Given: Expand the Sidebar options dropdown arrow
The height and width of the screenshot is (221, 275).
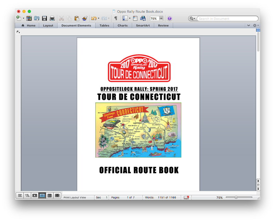Looking at the screenshot, I should (x=130, y=19).
